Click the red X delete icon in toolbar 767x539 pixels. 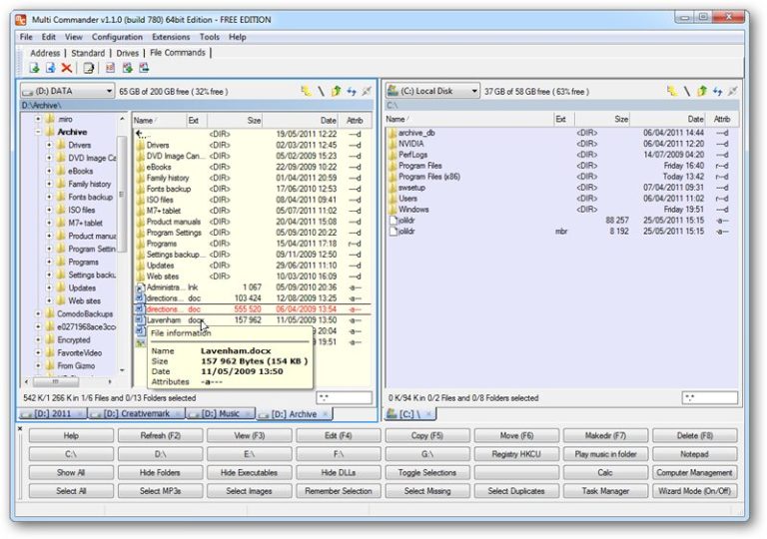66,68
